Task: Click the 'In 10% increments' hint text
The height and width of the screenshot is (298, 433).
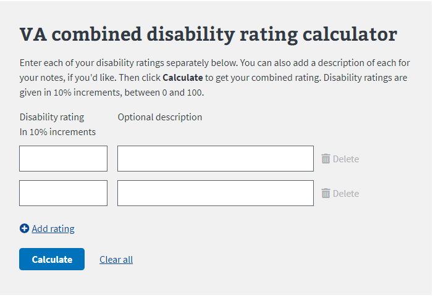Action: 57,131
